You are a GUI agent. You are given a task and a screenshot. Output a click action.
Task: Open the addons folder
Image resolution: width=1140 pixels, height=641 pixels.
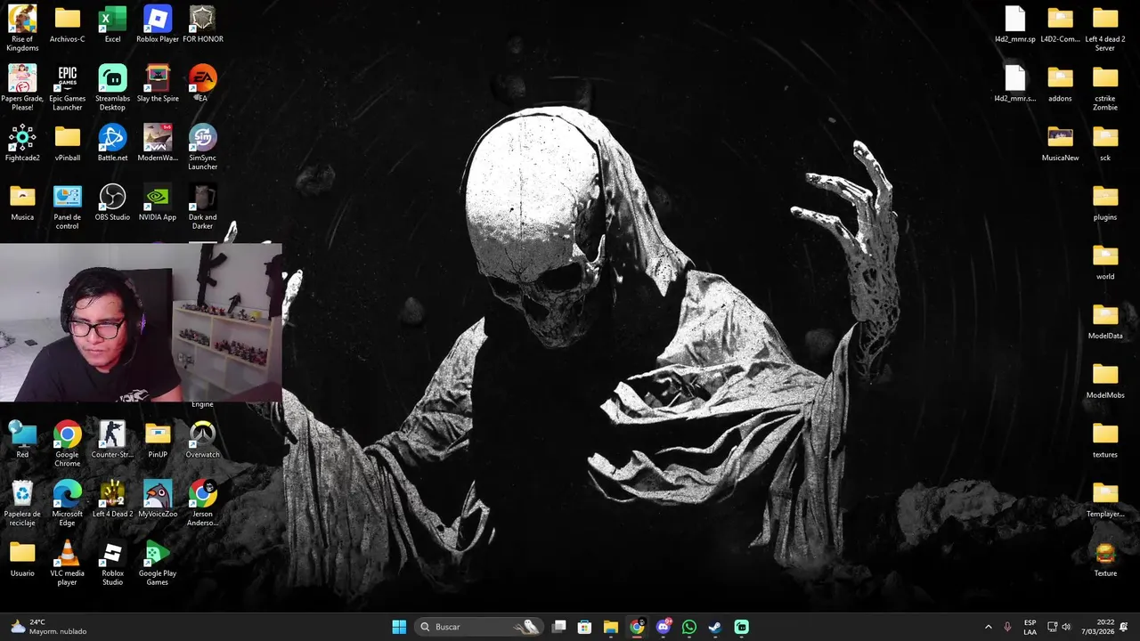click(x=1060, y=84)
